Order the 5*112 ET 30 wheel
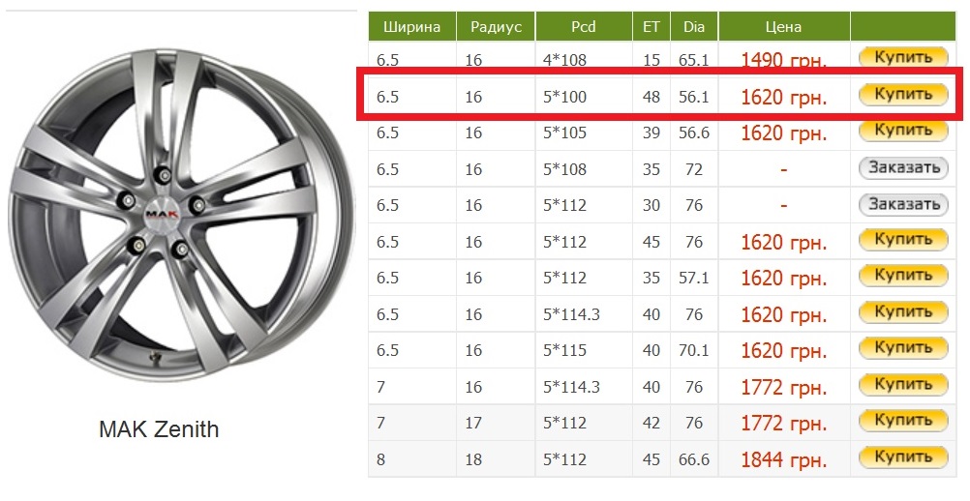The width and height of the screenshot is (970, 501). [x=902, y=204]
